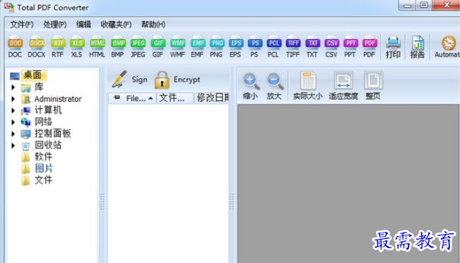Maximize the Total PDF Converter window
The width and height of the screenshot is (460, 263).
tap(424, 5)
